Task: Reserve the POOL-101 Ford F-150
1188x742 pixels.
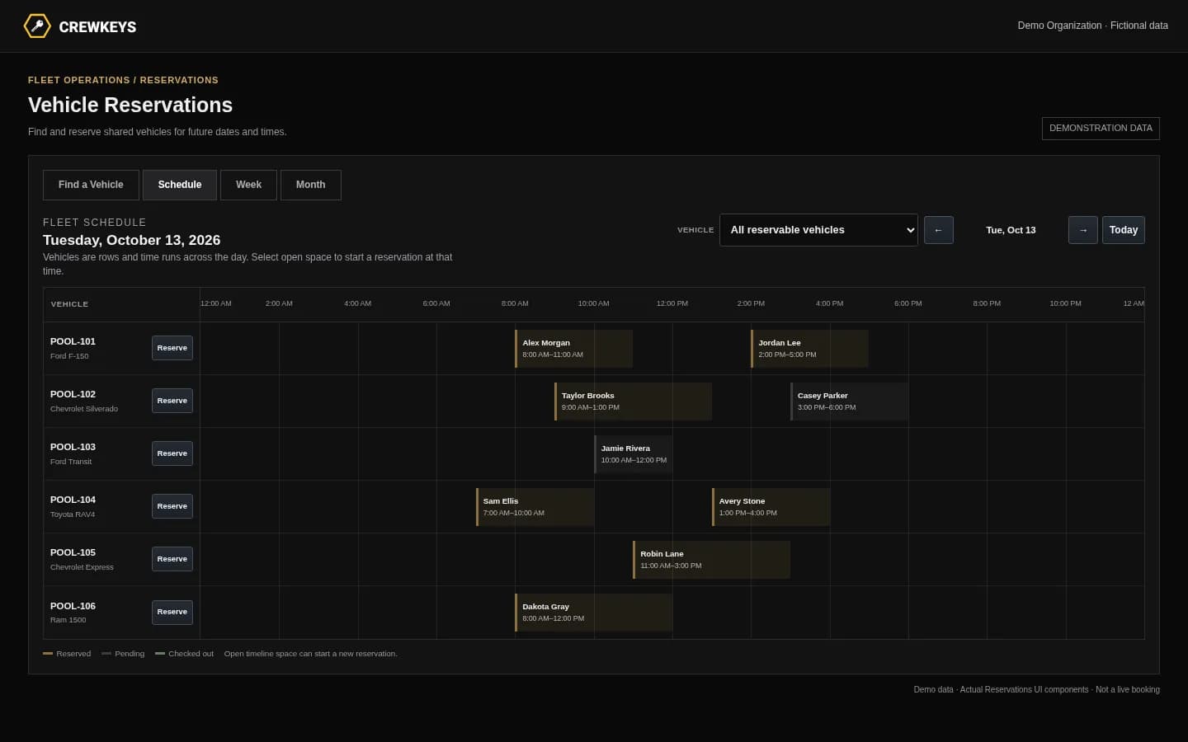Action: click(x=172, y=348)
